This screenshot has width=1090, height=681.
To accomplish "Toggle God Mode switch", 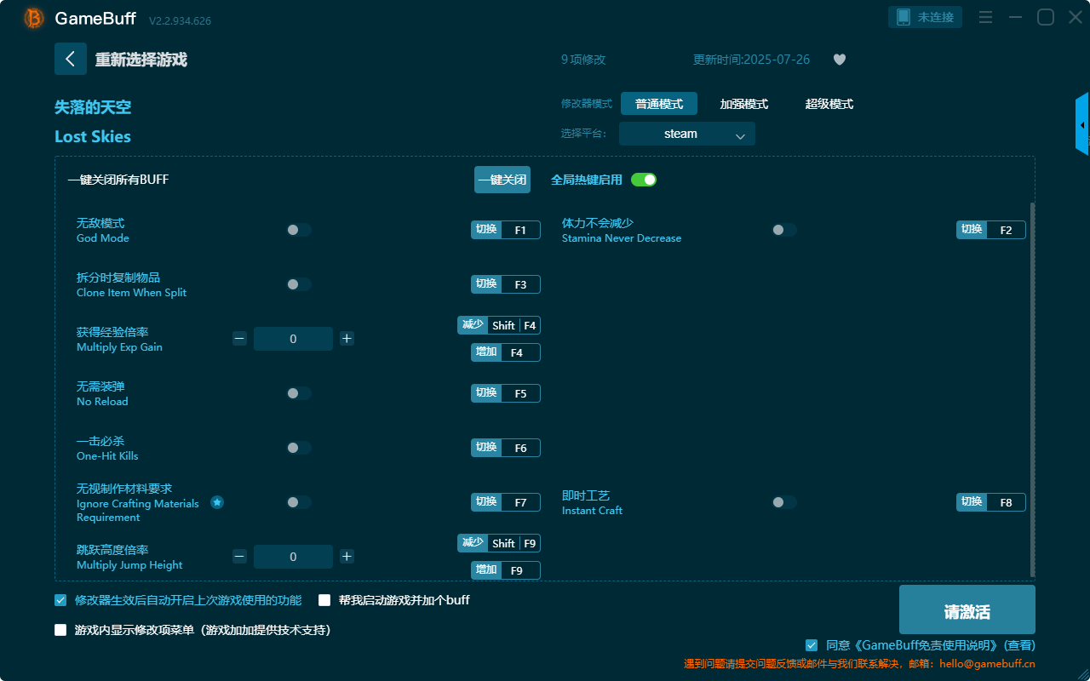I will pos(299,230).
